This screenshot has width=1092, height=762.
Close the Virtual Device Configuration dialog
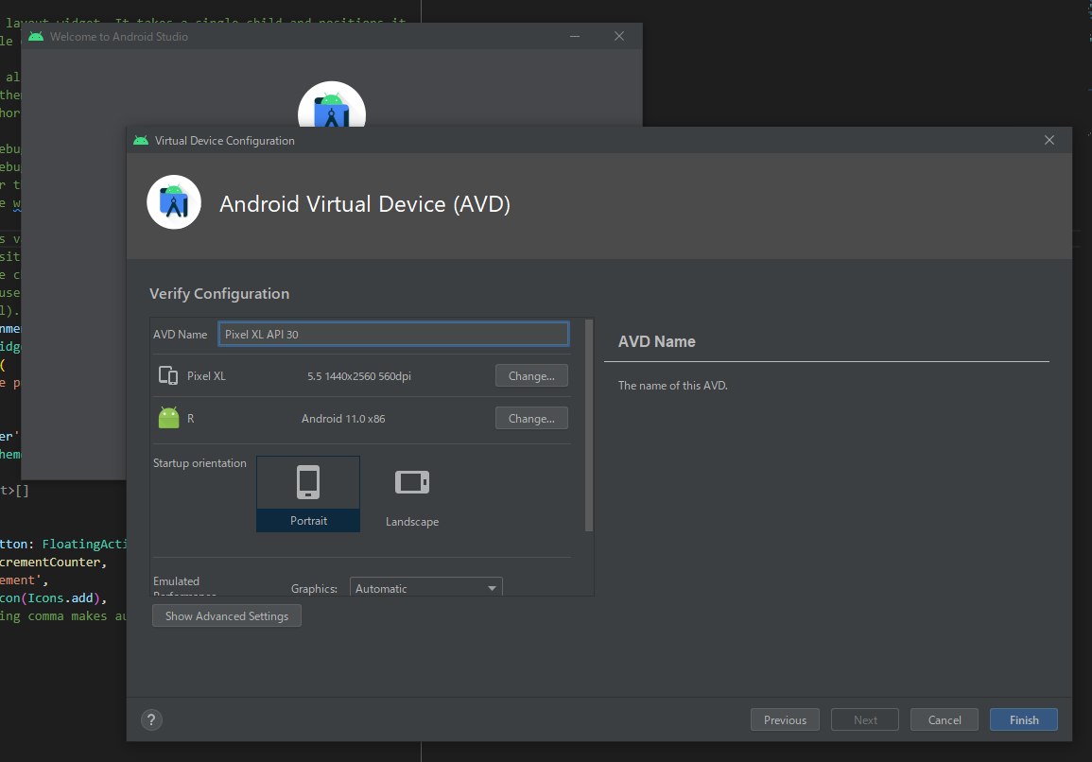[1049, 140]
